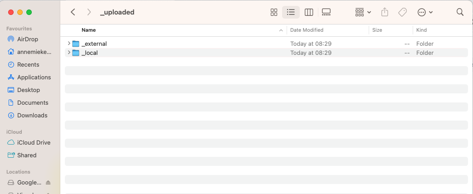This screenshot has height=194, width=473.
Task: Click the Tags toolbar icon
Action: pos(402,12)
